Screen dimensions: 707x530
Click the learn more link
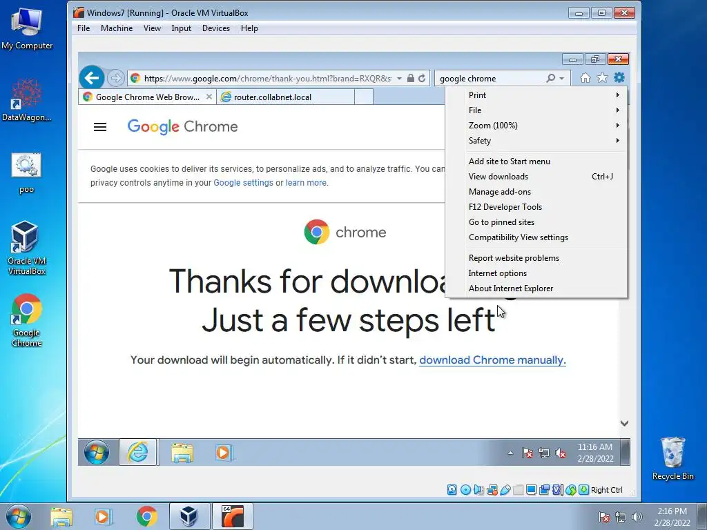pos(306,183)
